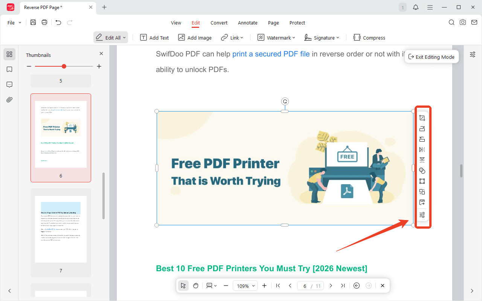Rotate image clockwise in floating toolbar

click(422, 129)
